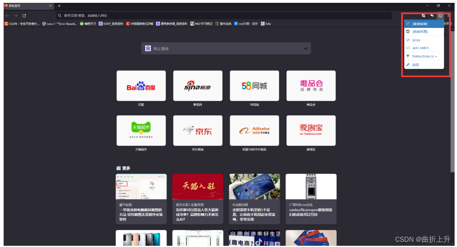Open the 天猫超市 shortcut tile
This screenshot has width=457, height=247.
pyautogui.click(x=141, y=130)
